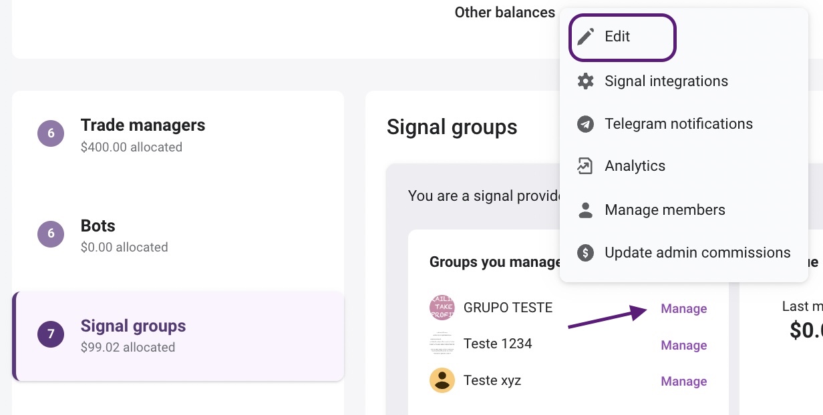Click the Teste 1234 group avatar
The image size is (823, 415).
coord(442,344)
